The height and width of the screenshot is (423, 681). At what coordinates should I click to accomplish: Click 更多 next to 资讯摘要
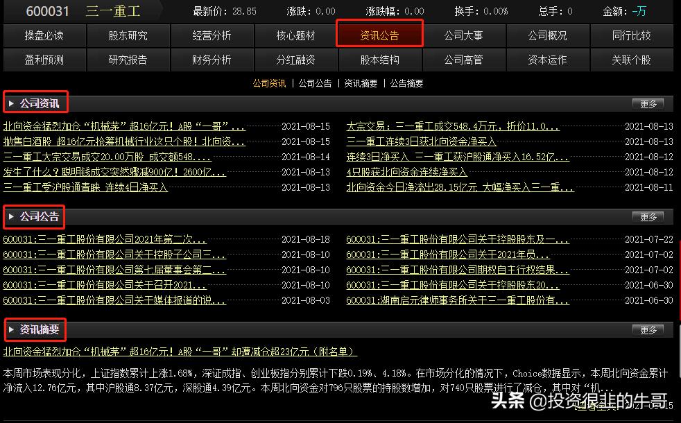coord(648,329)
